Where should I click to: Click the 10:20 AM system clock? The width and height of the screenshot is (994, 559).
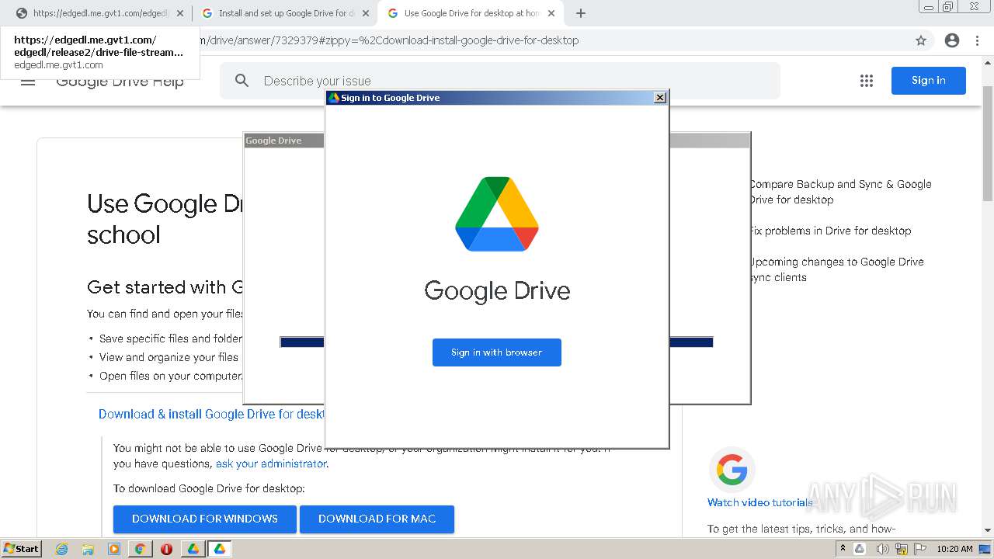point(954,549)
